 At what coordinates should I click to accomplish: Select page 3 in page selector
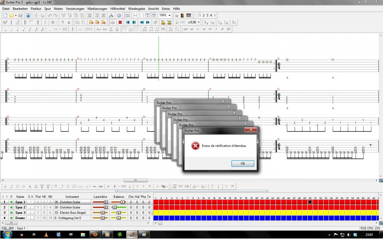coord(207,15)
